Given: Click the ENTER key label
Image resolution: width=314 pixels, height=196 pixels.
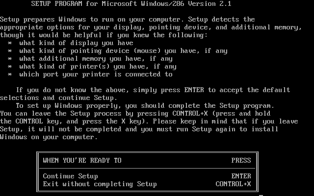Looking at the screenshot, I should click(x=241, y=176).
